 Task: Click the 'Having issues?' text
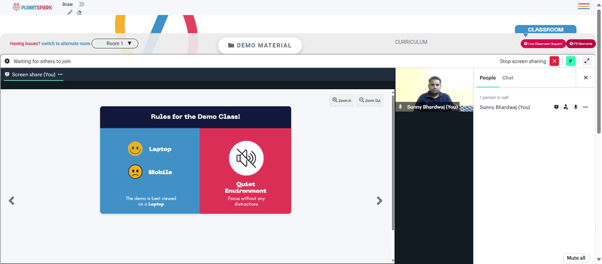pos(25,44)
